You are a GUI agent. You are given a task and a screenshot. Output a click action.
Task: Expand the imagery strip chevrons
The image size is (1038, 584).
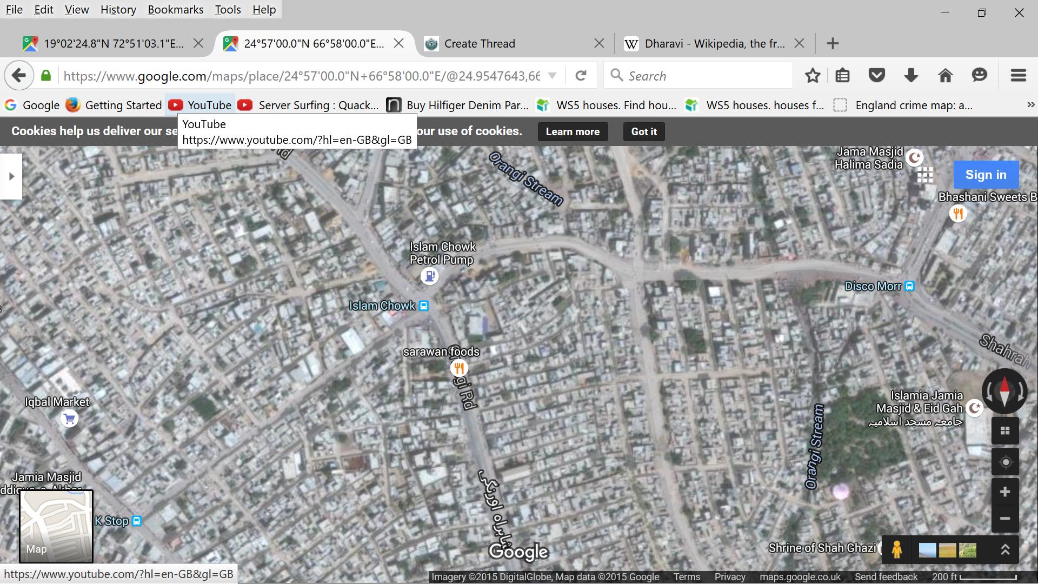point(1005,550)
